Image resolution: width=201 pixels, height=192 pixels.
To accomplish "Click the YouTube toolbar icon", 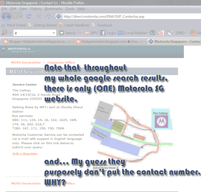I will pos(161,33).
